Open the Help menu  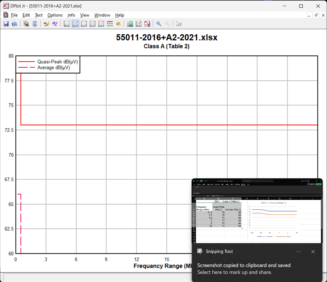click(x=120, y=15)
